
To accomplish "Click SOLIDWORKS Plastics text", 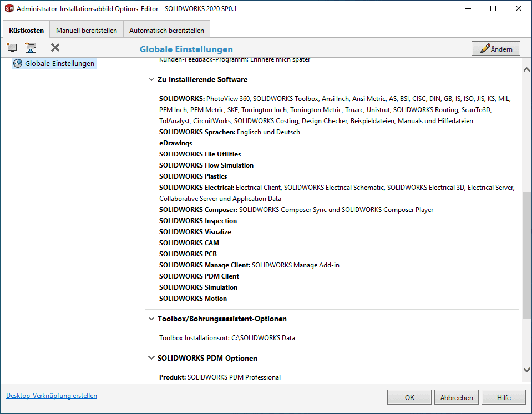I will click(x=193, y=176).
